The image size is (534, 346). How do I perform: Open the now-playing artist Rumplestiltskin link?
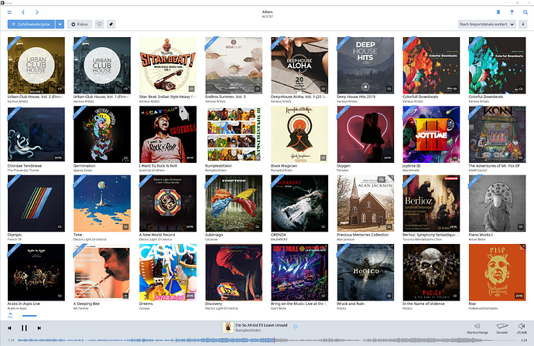pos(248,331)
